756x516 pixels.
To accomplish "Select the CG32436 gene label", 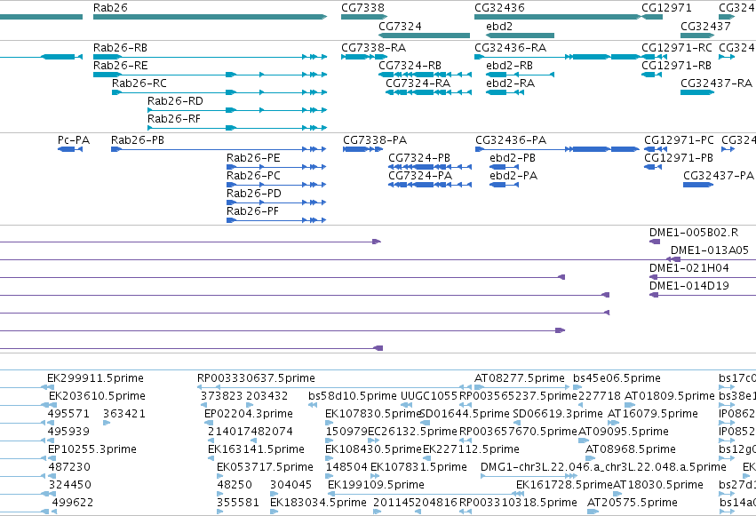I will coord(499,8).
